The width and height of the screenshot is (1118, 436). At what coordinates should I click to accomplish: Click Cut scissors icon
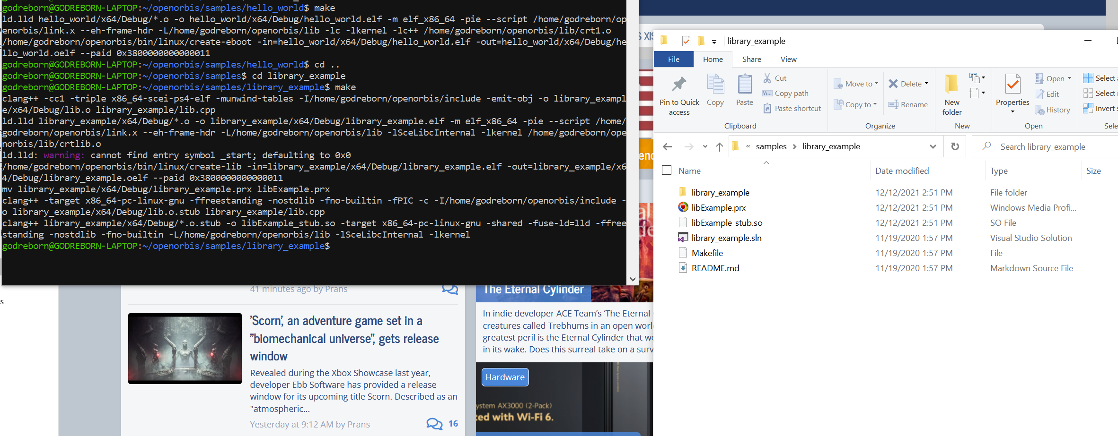767,78
